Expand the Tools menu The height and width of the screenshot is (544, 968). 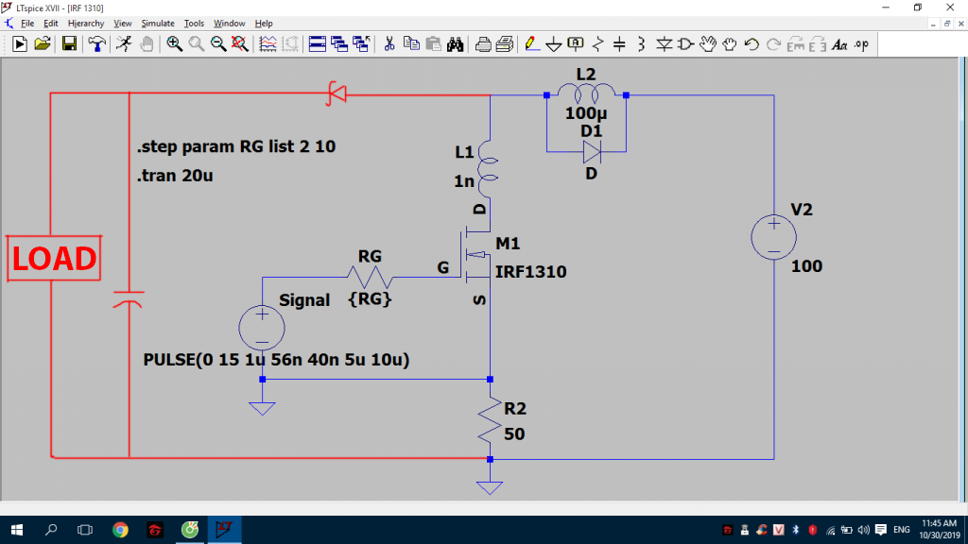pyautogui.click(x=194, y=23)
